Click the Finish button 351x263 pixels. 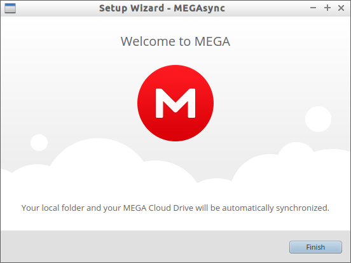[x=315, y=247]
